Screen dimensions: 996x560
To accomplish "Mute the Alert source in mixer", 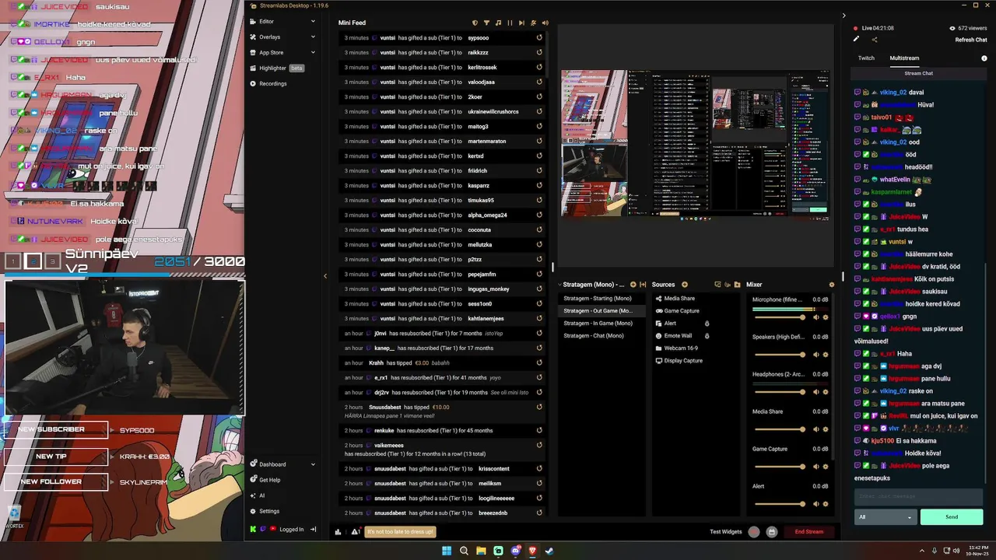I will coord(816,504).
